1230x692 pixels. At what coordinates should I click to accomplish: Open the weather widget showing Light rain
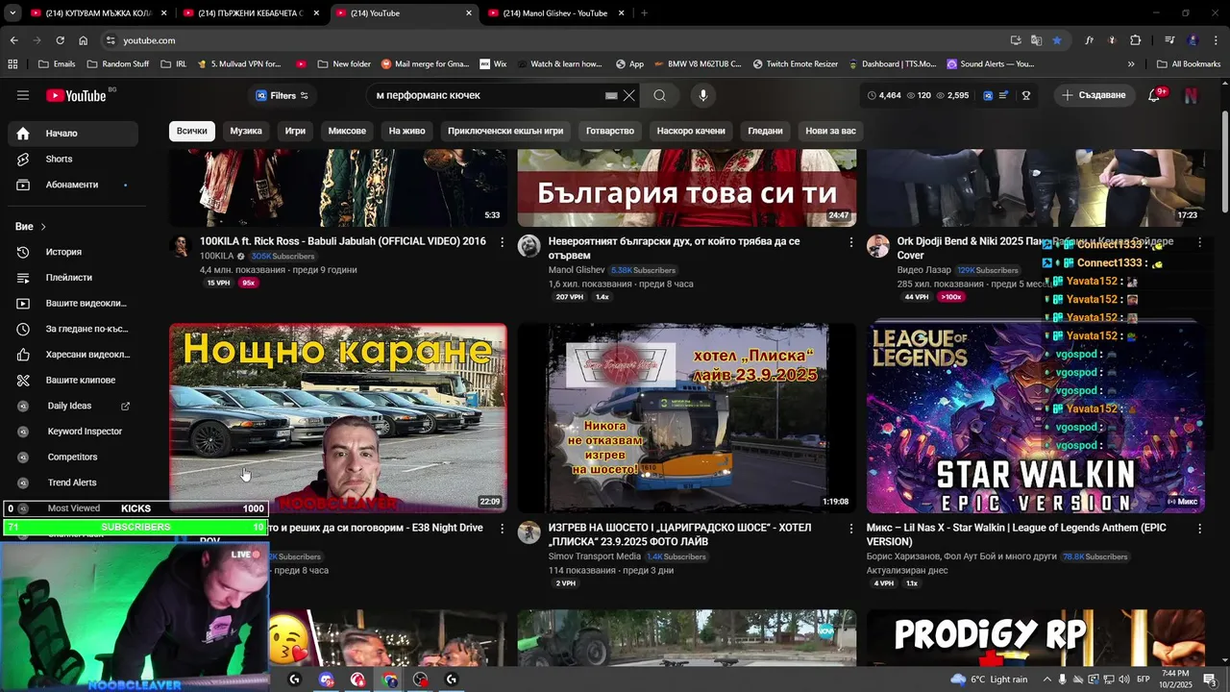[989, 680]
